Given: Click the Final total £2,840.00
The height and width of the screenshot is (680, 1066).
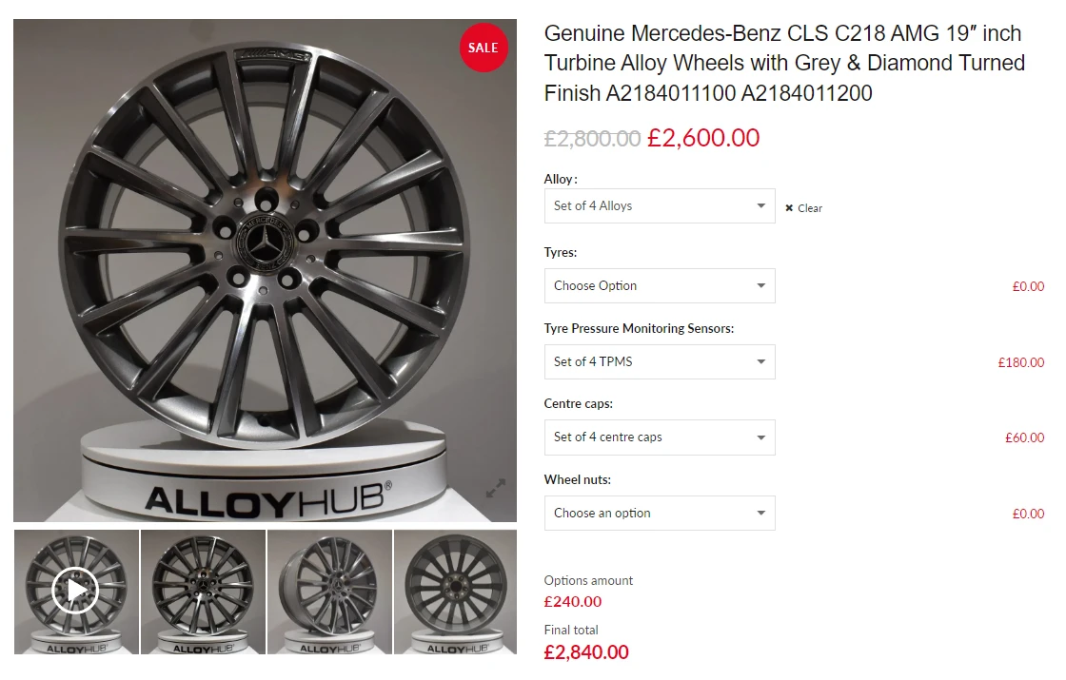Looking at the screenshot, I should tap(586, 652).
